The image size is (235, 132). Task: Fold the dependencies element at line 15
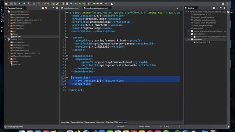click(67, 56)
